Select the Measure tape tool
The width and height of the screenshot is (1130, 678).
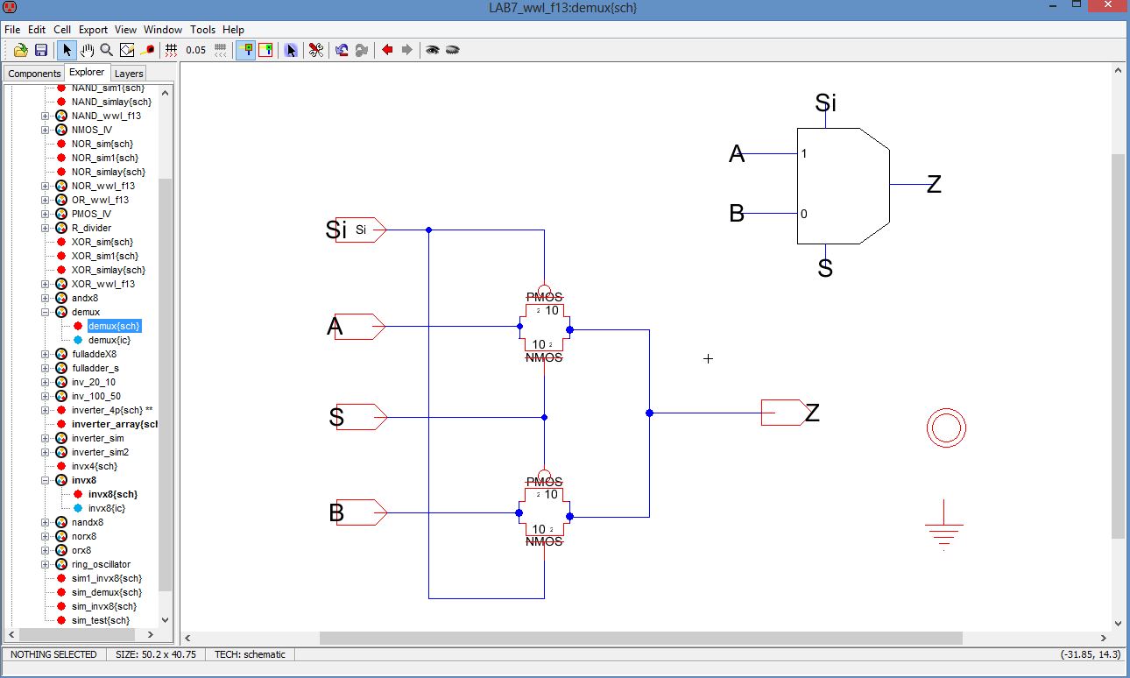[x=148, y=50]
